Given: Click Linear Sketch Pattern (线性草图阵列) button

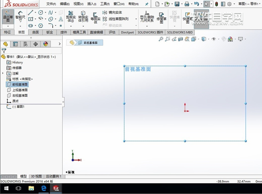Looking at the screenshot, I should (x=115, y=19).
